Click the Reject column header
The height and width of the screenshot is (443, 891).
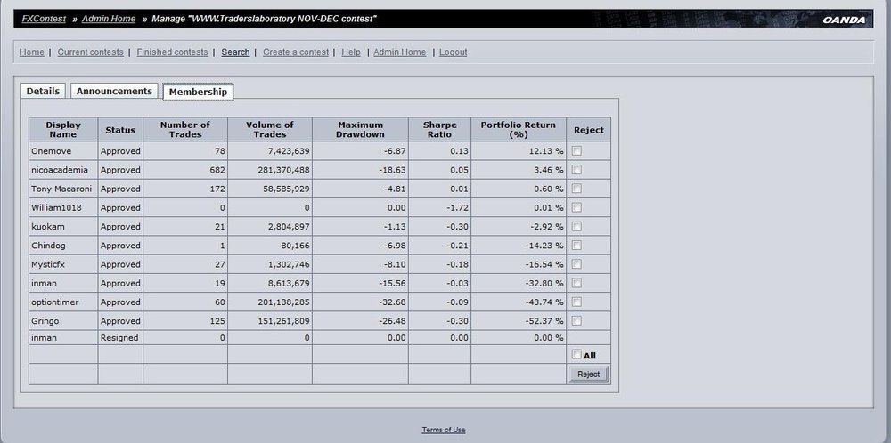pos(589,129)
